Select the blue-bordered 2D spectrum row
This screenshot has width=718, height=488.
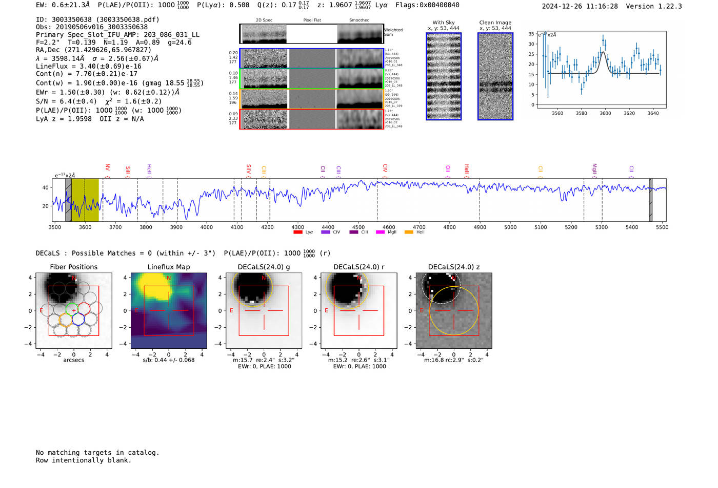point(312,58)
